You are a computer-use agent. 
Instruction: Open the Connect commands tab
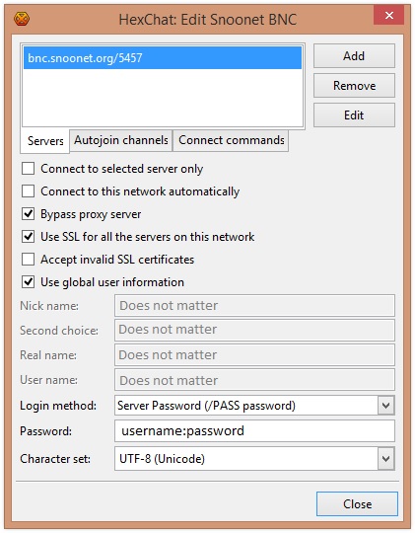coord(231,140)
